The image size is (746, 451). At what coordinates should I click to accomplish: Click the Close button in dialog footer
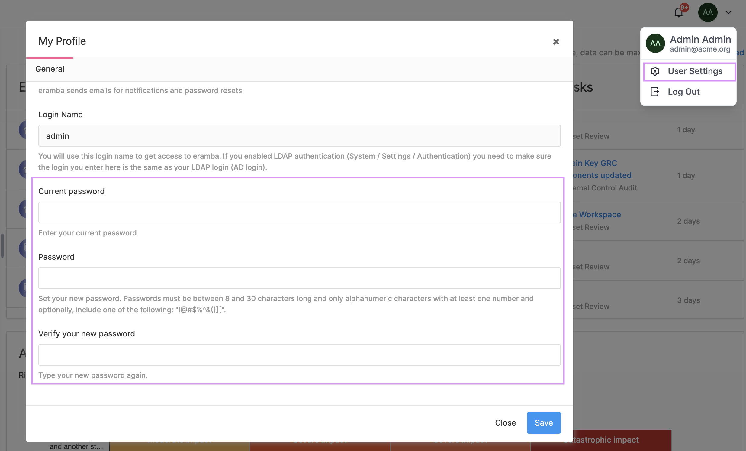click(505, 423)
